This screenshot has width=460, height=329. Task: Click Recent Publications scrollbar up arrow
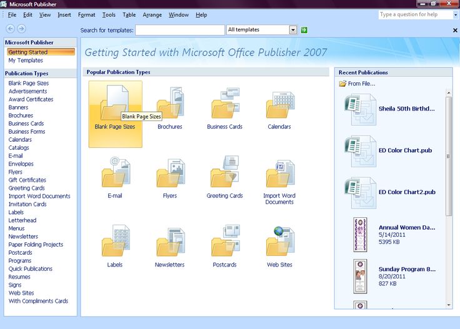pyautogui.click(x=449, y=93)
